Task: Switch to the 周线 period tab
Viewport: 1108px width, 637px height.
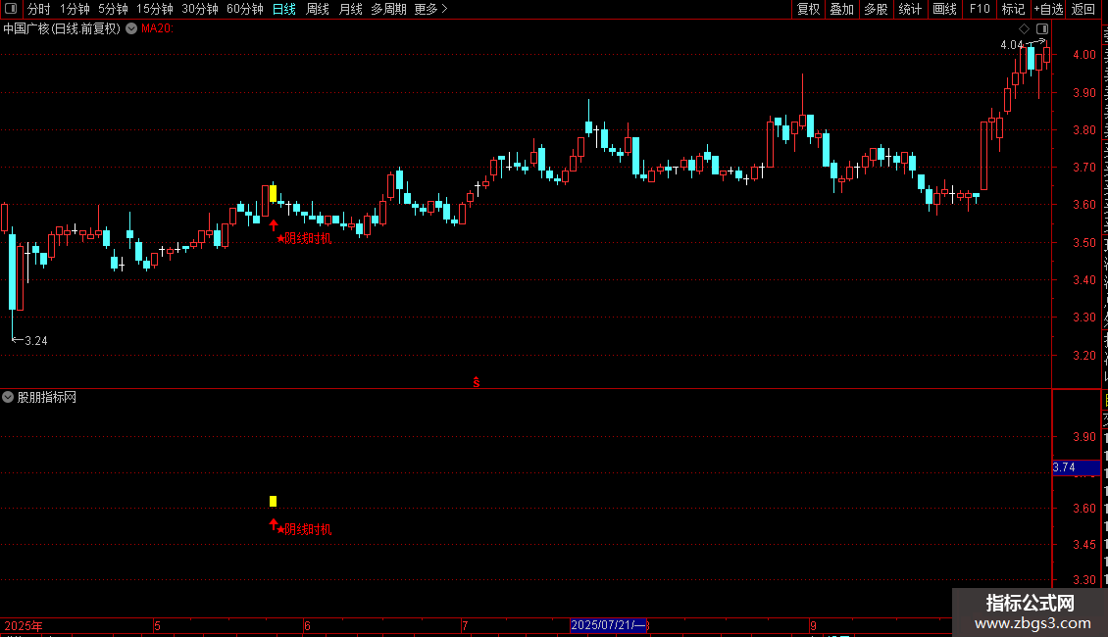Action: [x=318, y=9]
